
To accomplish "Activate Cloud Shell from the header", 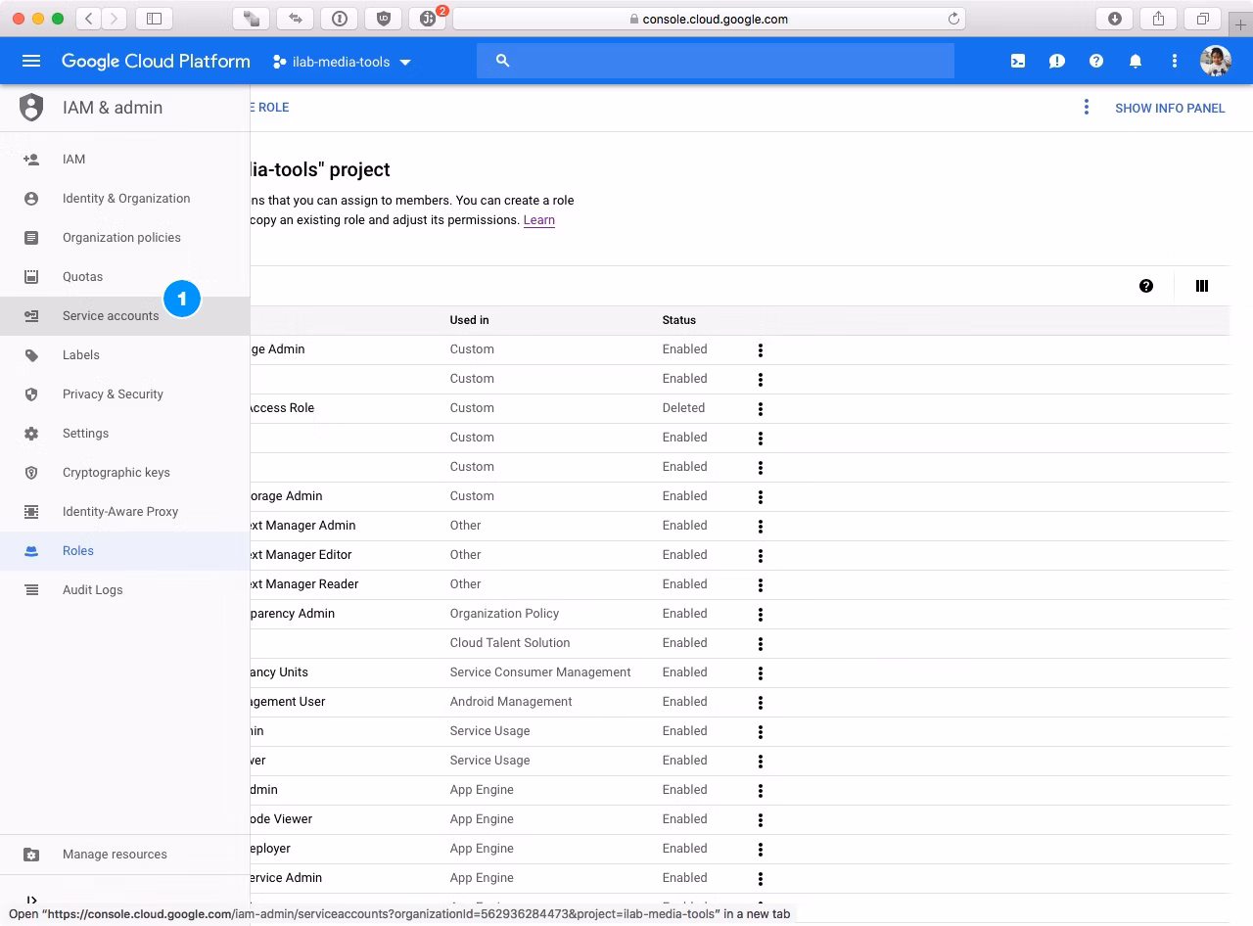I will click(1018, 61).
